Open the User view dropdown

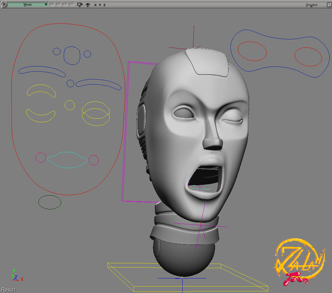pos(28,5)
